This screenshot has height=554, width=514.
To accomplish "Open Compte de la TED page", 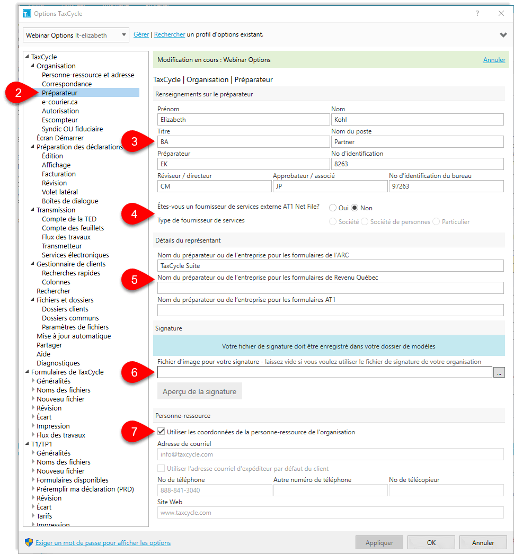I will coord(69,219).
